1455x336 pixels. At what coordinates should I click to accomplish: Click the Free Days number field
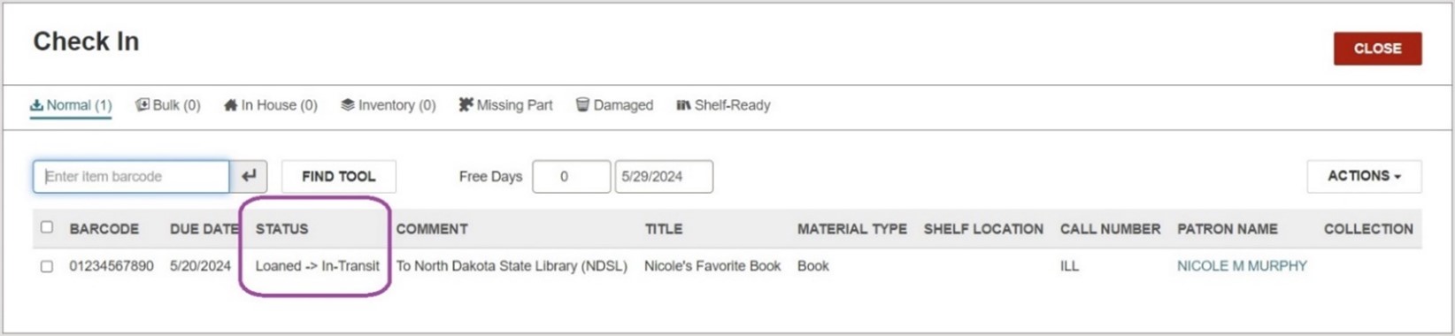point(571,176)
